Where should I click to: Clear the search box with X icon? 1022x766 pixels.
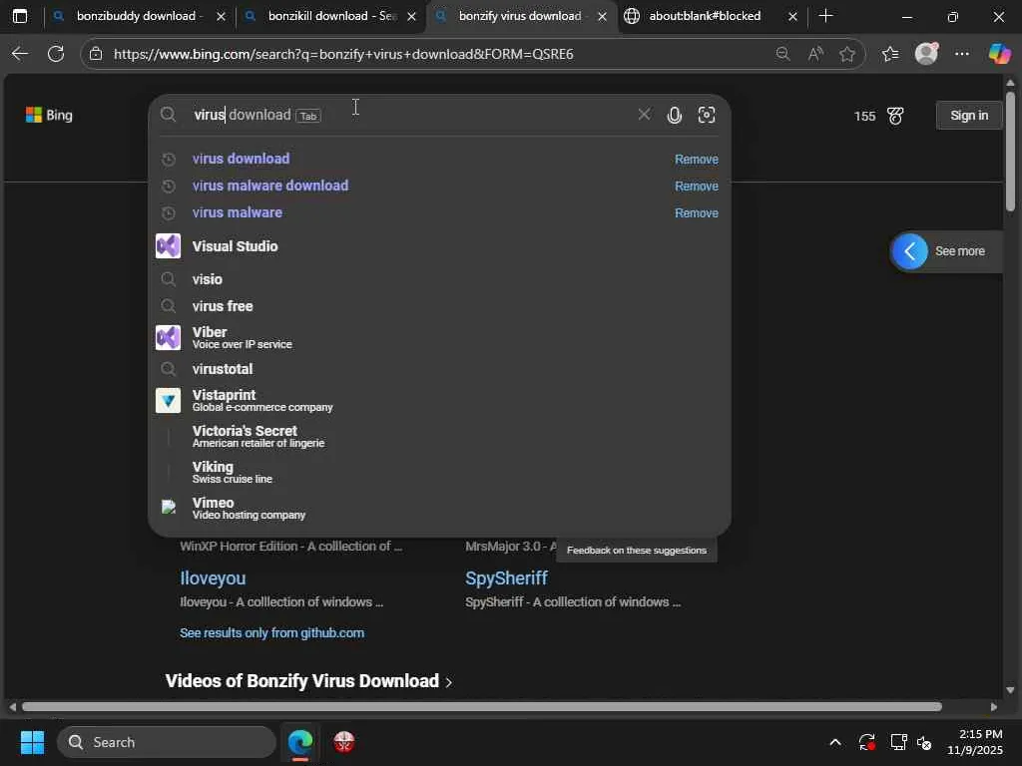(644, 115)
